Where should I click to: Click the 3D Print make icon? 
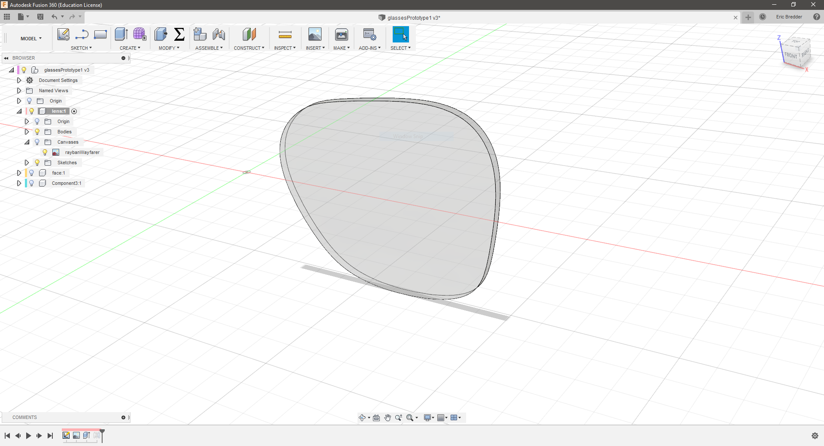tap(341, 34)
